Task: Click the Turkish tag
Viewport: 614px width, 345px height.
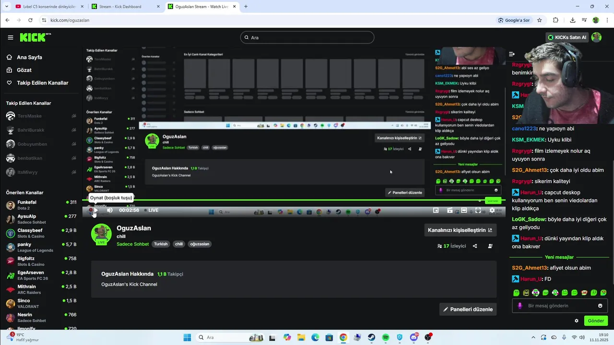Action: tap(161, 244)
